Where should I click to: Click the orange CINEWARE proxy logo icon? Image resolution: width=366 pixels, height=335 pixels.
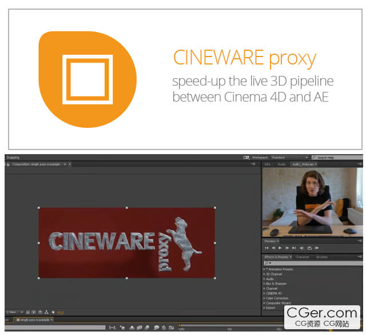click(87, 79)
